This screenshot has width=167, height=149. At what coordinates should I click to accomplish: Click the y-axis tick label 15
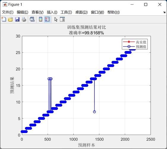[x=18, y=86]
